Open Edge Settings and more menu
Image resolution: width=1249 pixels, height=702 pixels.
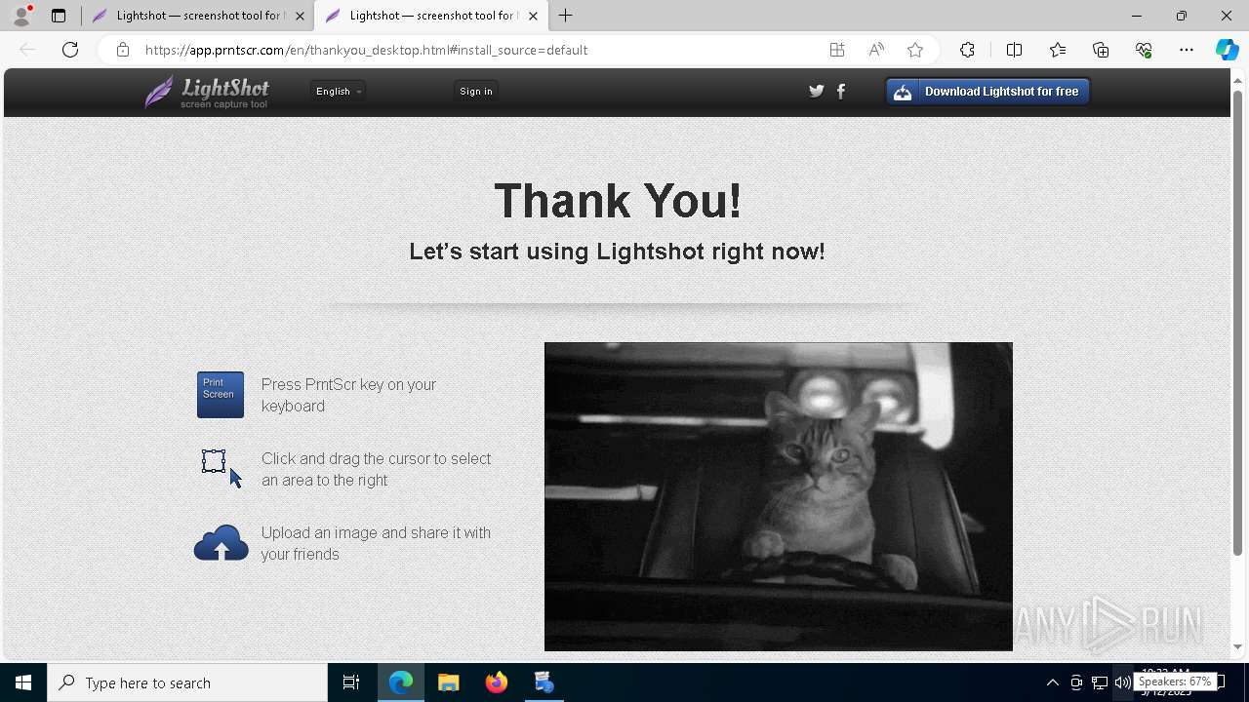1187,50
